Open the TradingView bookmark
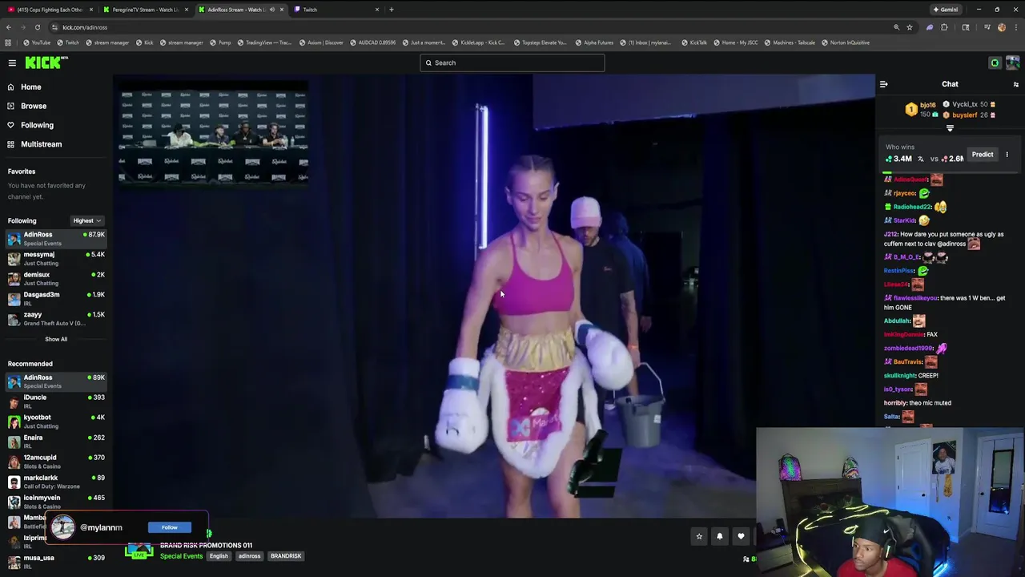Screen dimensions: 1025x577 pos(263,42)
